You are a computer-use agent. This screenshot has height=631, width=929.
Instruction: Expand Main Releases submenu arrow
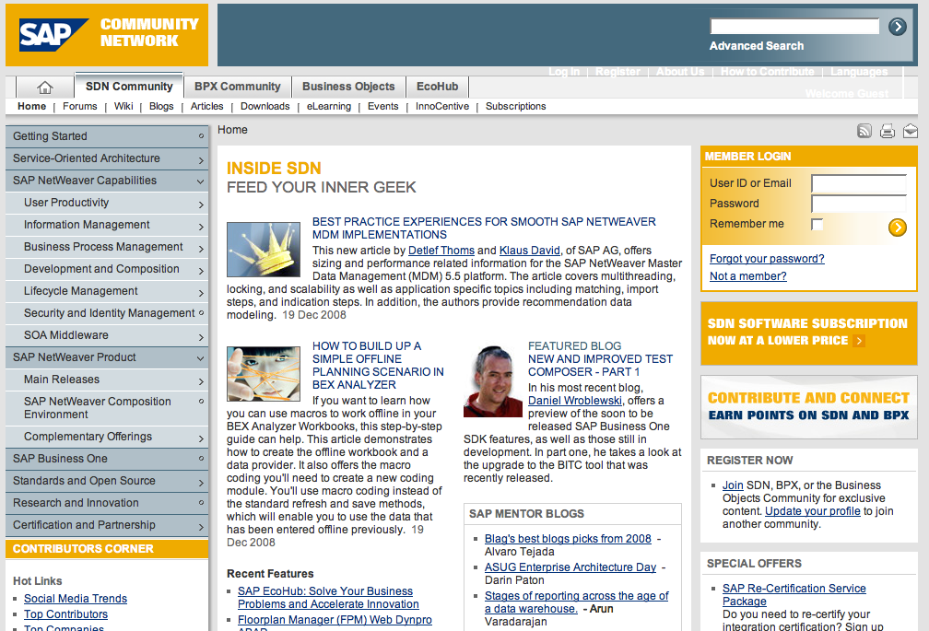(x=201, y=381)
